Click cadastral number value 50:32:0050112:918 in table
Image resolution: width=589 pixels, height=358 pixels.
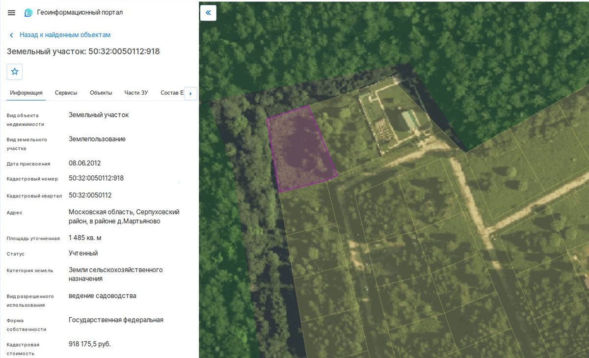96,178
